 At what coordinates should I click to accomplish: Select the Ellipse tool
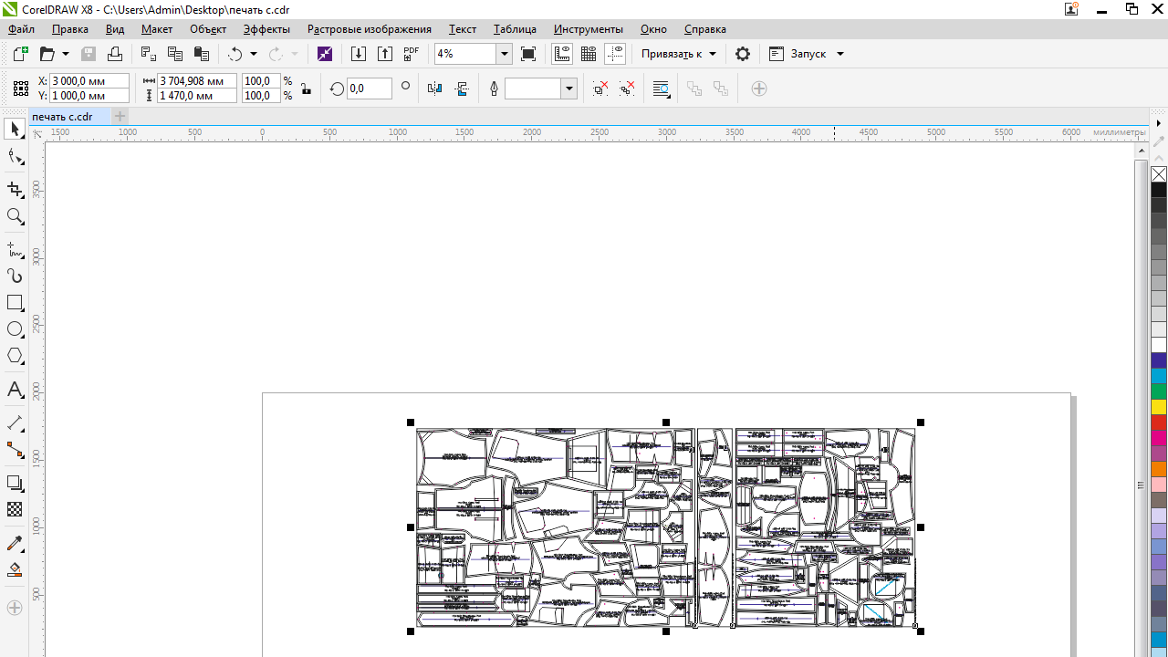tap(15, 329)
